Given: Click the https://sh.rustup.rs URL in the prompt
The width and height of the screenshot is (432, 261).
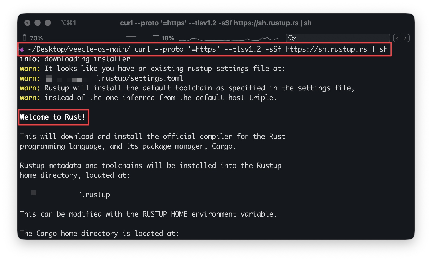Looking at the screenshot, I should pos(326,49).
